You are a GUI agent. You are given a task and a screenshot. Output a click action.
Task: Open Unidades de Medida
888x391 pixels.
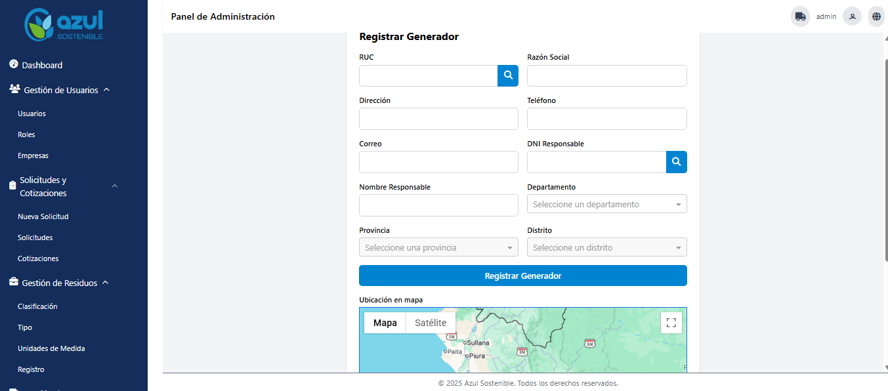(x=51, y=348)
